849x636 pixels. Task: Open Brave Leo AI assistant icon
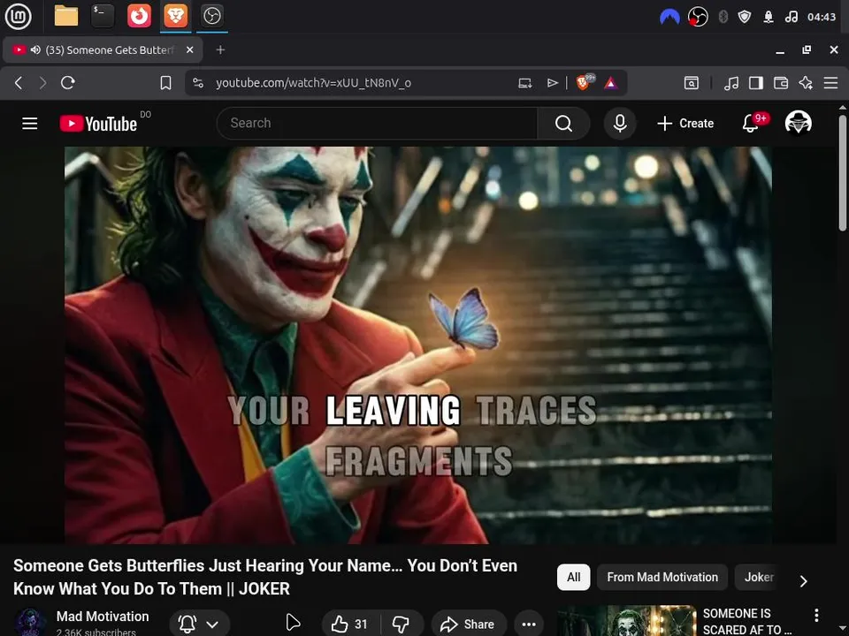pyautogui.click(x=806, y=83)
